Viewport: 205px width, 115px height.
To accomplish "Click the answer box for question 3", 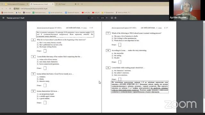I will pyautogui.click(x=45, y=51).
